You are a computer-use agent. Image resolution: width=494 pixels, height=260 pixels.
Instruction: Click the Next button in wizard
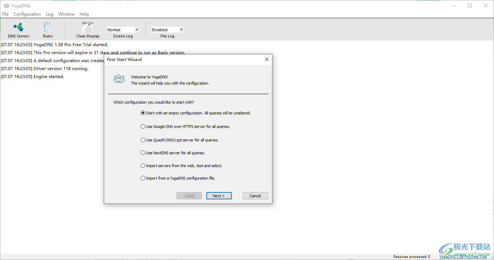point(219,196)
